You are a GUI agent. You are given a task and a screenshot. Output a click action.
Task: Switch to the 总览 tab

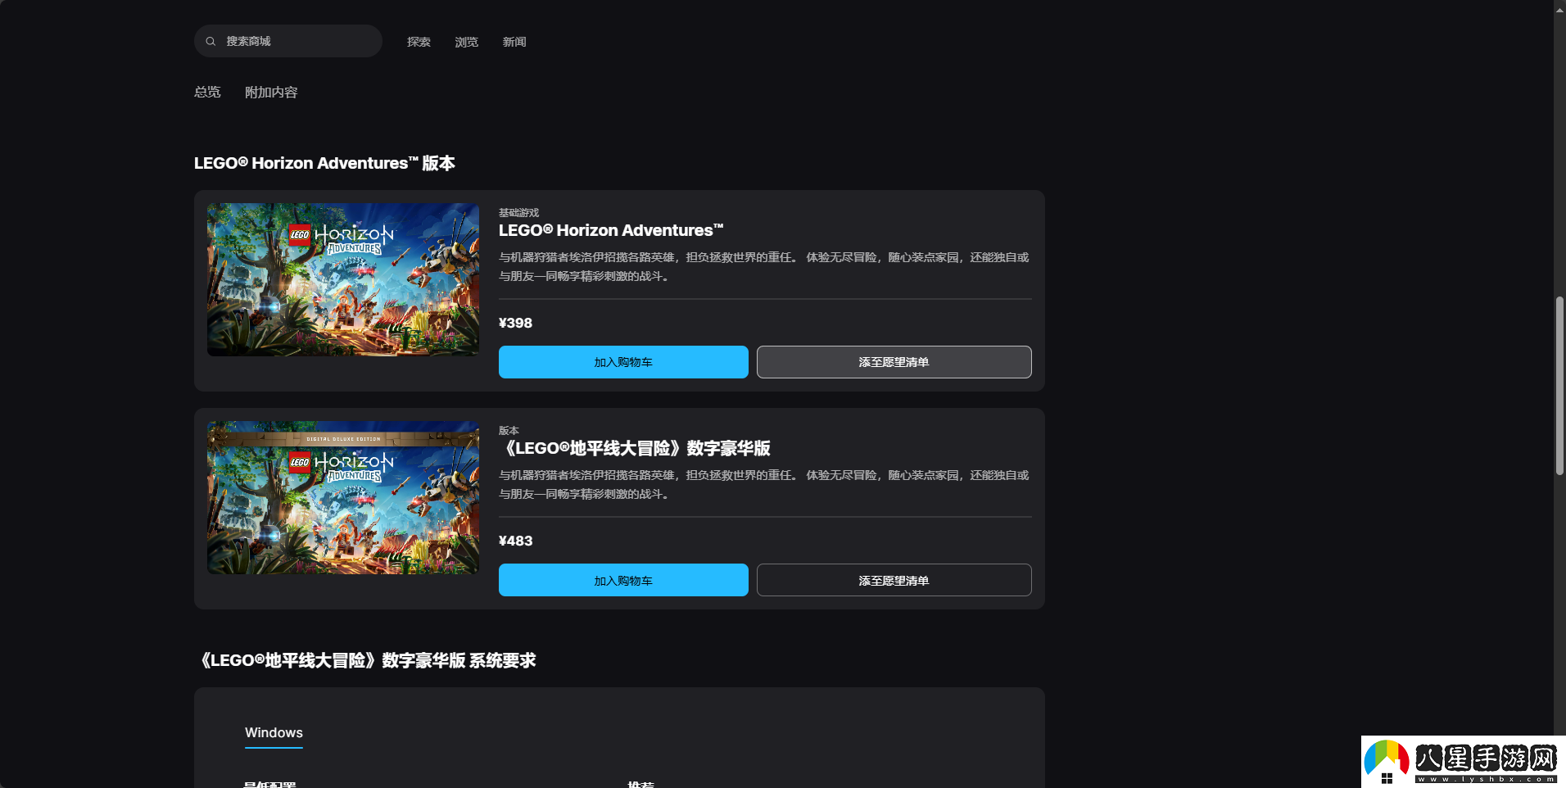(207, 92)
